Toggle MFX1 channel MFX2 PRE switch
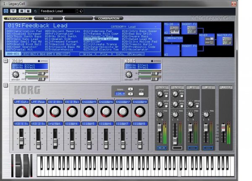 197,106
